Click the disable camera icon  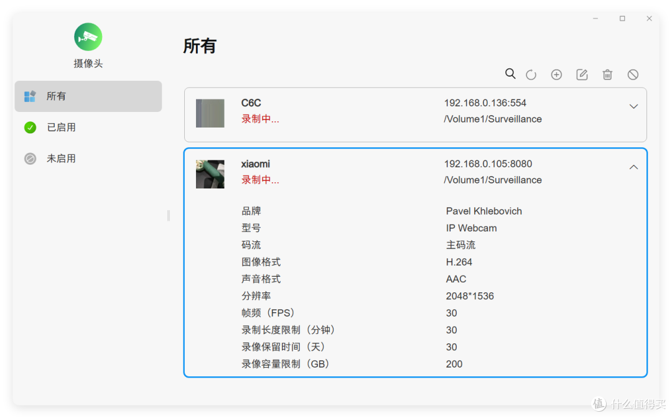click(633, 75)
